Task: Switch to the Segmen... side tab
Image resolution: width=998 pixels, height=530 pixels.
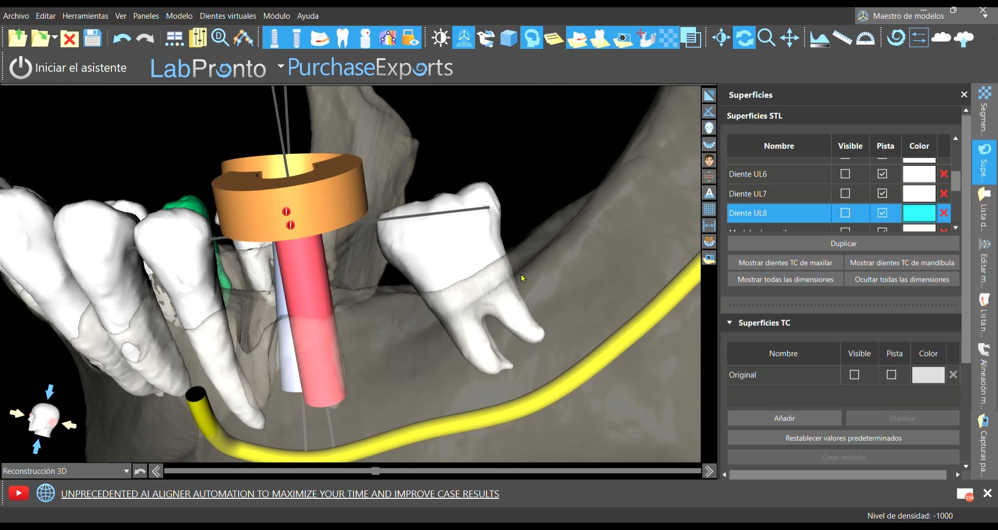Action: pos(984,112)
